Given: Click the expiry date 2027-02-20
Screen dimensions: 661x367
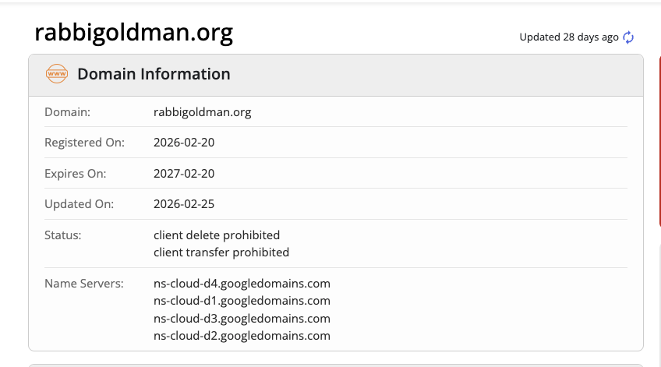Looking at the screenshot, I should point(184,174).
